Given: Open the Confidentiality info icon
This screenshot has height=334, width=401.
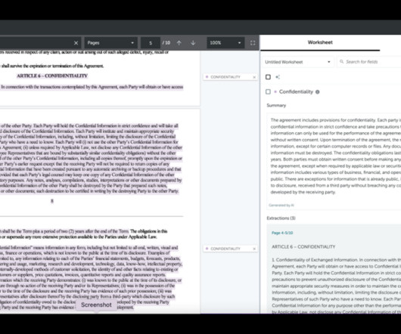Looking at the screenshot, I should (x=317, y=92).
